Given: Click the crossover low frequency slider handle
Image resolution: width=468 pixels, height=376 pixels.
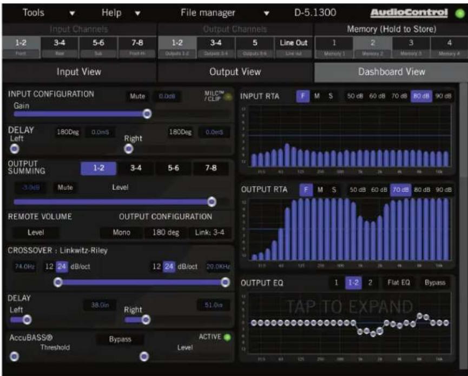Looking at the screenshot, I should pyautogui.click(x=58, y=282).
